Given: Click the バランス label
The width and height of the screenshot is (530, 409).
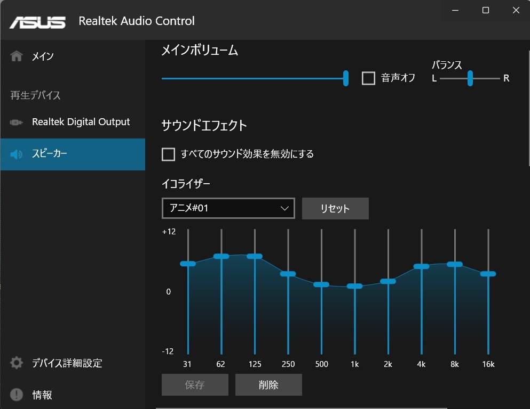Looking at the screenshot, I should click(447, 65).
